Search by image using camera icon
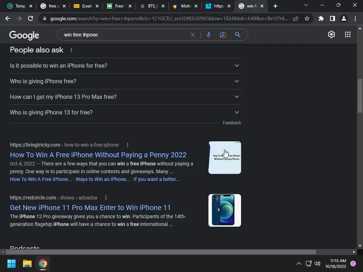Image resolution: width=363 pixels, height=272 pixels. point(223,35)
